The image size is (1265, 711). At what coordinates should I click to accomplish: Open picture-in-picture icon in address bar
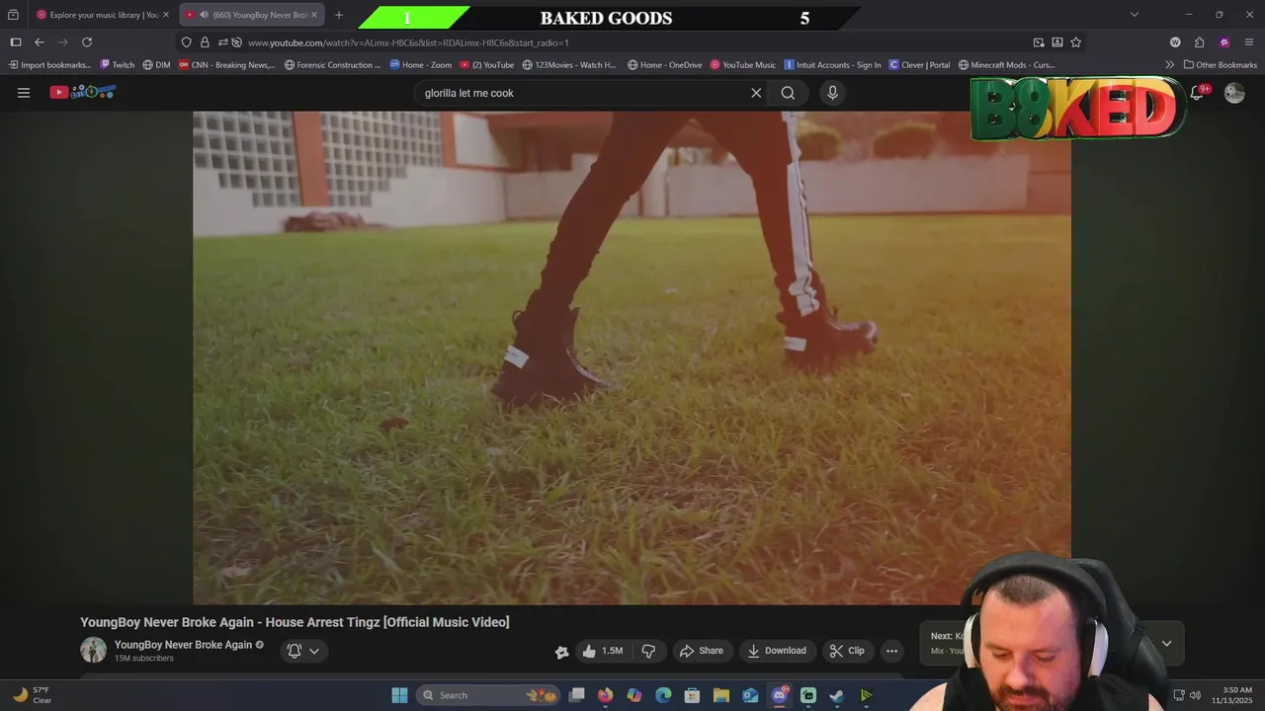[x=1039, y=42]
